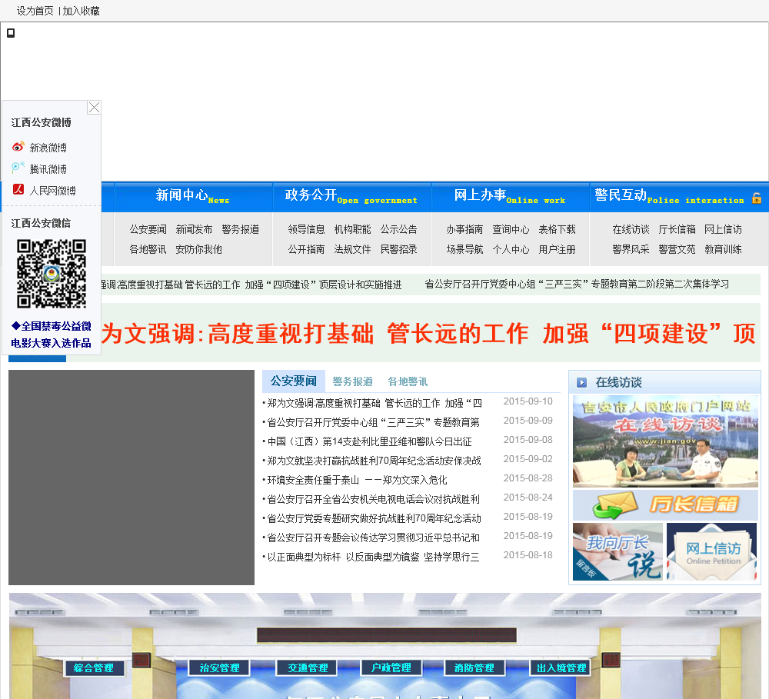
Task: Open the 人民网微博 red icon
Action: (x=18, y=190)
